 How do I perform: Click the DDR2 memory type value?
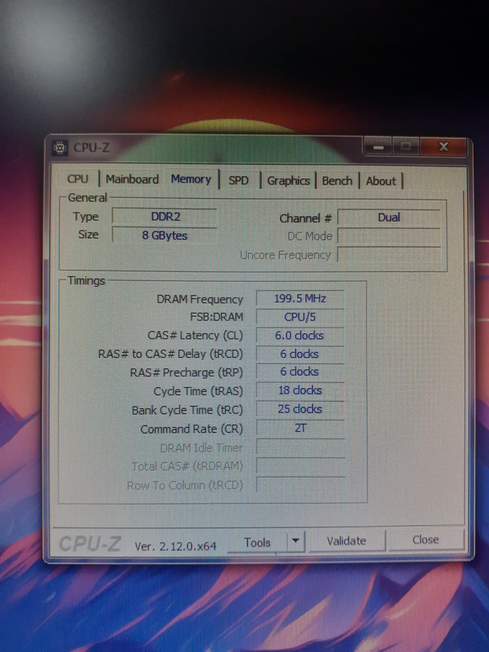(165, 217)
